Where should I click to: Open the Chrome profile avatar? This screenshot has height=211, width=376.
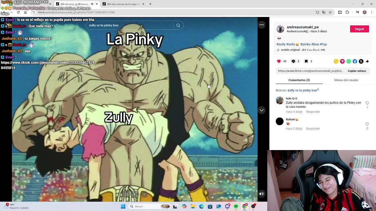click(365, 12)
